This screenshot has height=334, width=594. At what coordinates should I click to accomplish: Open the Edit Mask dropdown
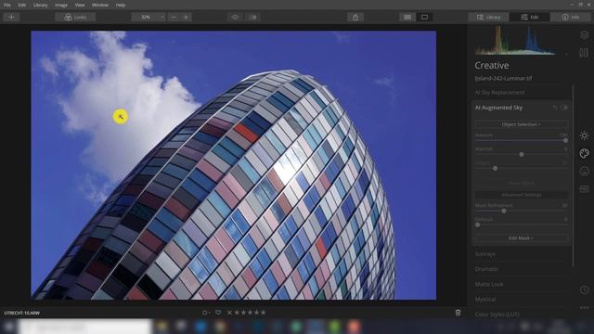522,238
